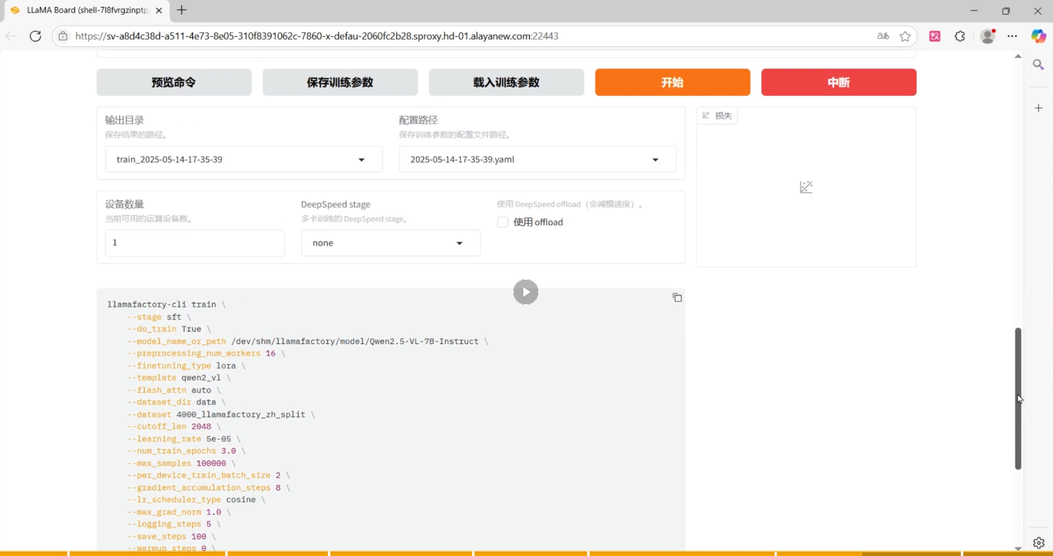This screenshot has height=556, width=1053.
Task: Open the browser profile avatar
Action: [987, 36]
